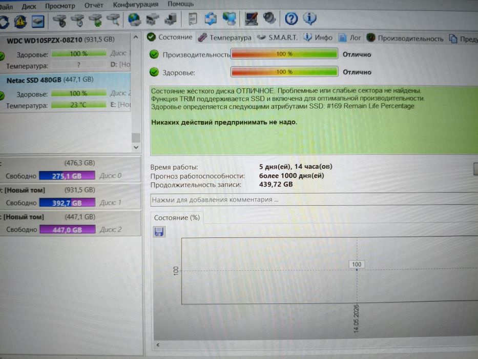Screen dimensions: 478x359
Task: Click the disk with computer tower icon
Action: point(171,19)
